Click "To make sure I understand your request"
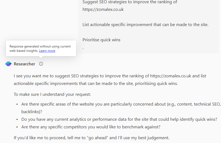 (52, 94)
